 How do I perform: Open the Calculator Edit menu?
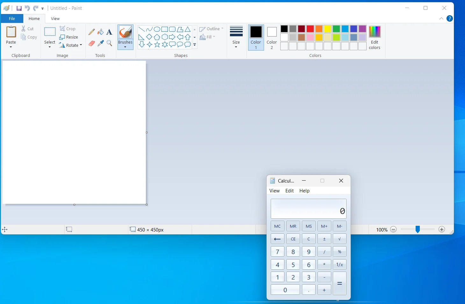[290, 190]
